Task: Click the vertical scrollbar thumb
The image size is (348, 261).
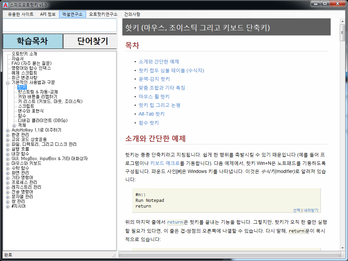Action: [x=342, y=33]
